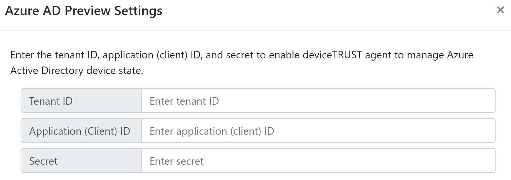Place cursor in "Enter secret" placeholder
The image size is (511, 180).
pos(177,161)
